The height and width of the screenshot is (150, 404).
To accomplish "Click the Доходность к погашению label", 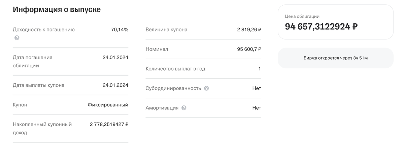I will point(44,29).
